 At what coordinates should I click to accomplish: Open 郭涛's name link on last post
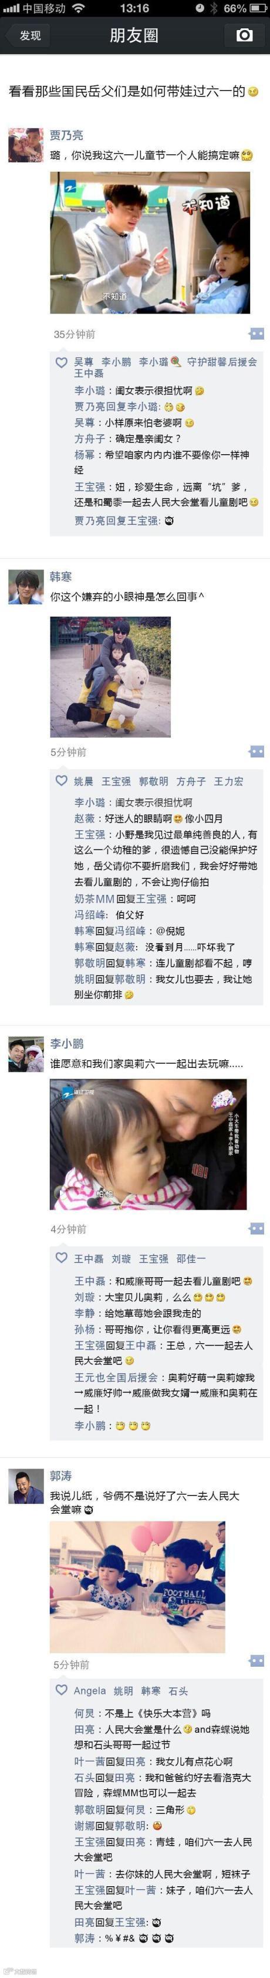point(62,1476)
